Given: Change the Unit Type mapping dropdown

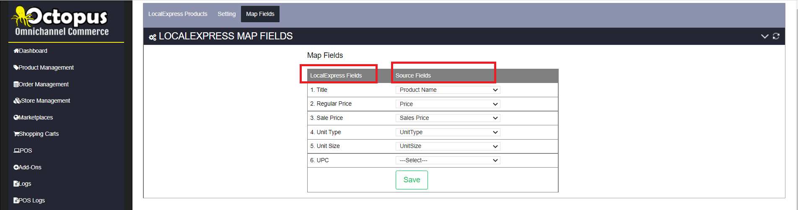Looking at the screenshot, I should coord(448,132).
